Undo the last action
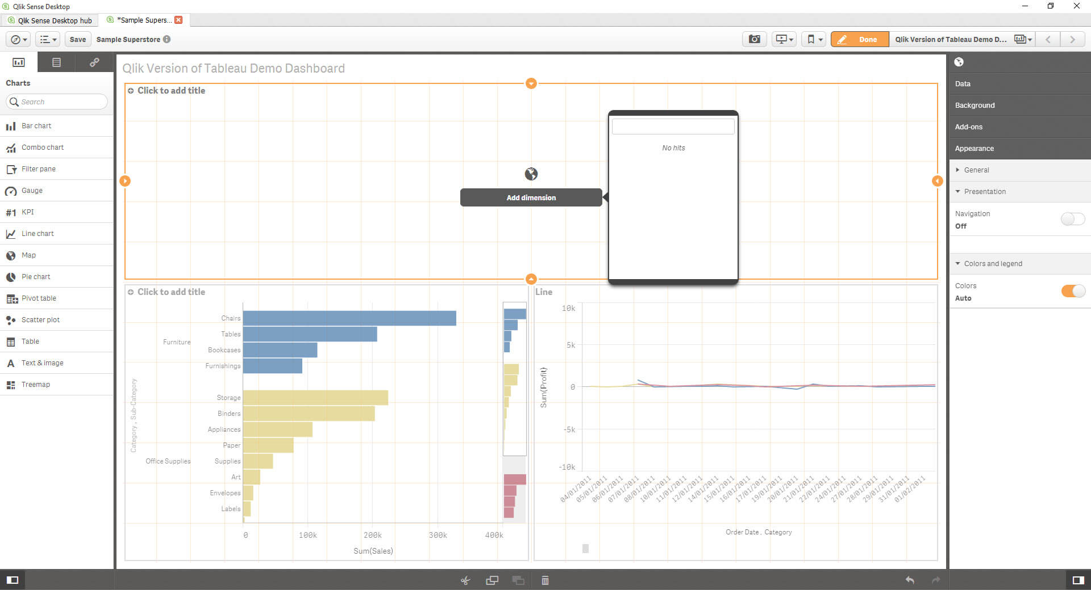This screenshot has height=590, width=1091. point(910,580)
